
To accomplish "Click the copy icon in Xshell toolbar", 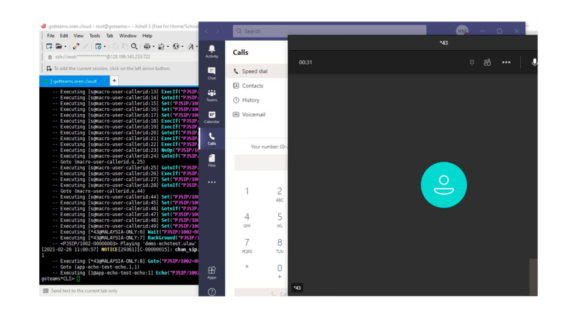I will tap(116, 46).
